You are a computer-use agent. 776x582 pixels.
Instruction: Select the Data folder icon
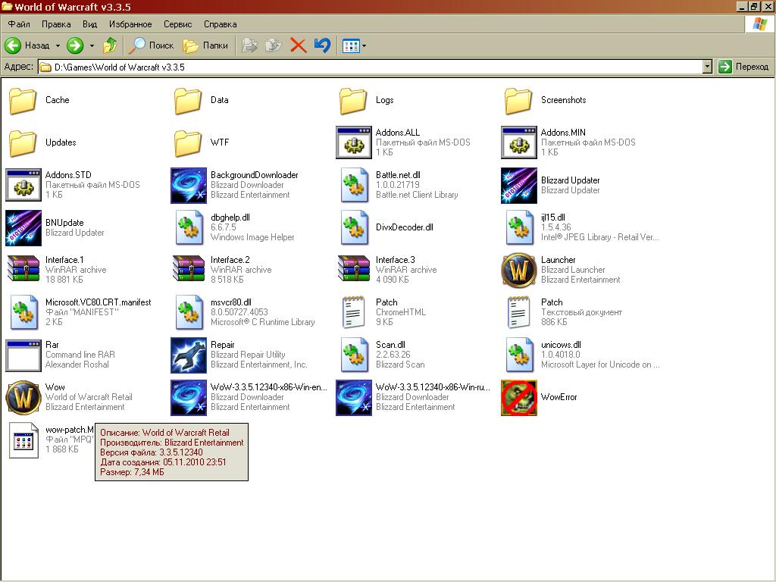(188, 101)
